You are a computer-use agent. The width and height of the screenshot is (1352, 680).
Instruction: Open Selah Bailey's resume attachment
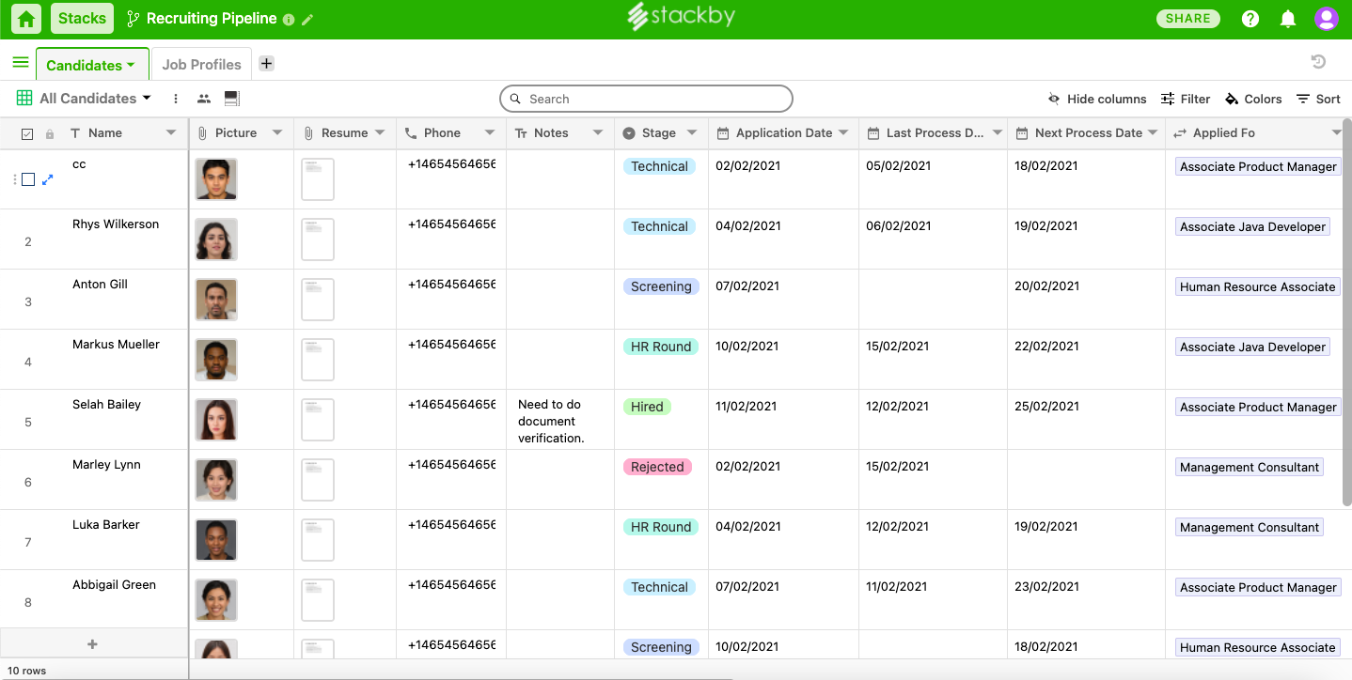tap(318, 420)
